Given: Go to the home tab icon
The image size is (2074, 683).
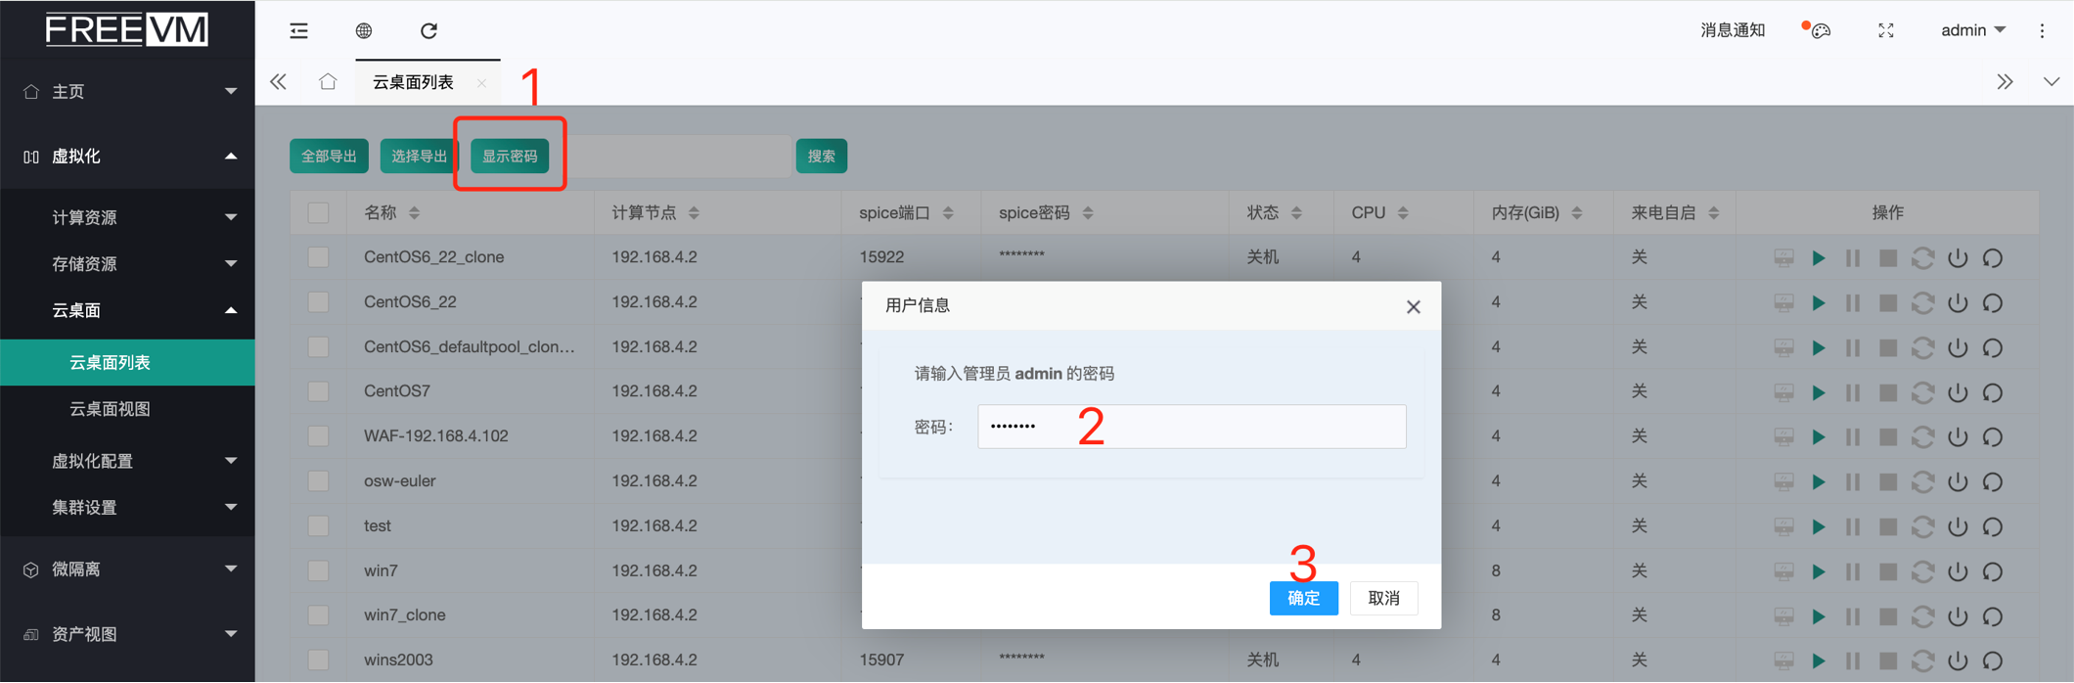Looking at the screenshot, I should coord(328,82).
